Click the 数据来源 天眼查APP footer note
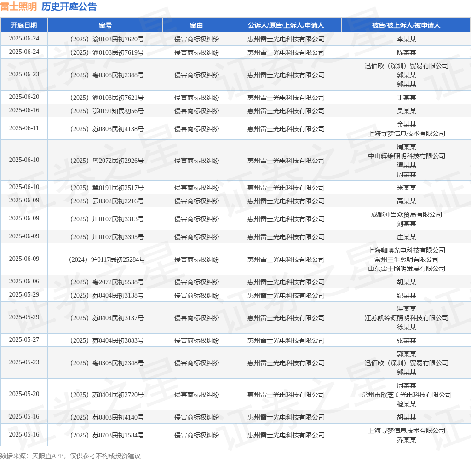This screenshot has height=460, width=471. click(x=70, y=456)
